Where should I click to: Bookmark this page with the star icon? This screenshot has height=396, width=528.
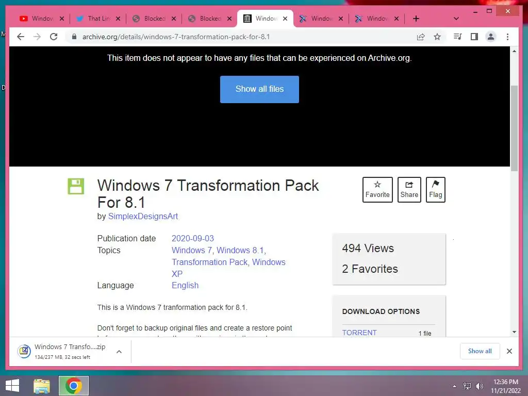(437, 37)
